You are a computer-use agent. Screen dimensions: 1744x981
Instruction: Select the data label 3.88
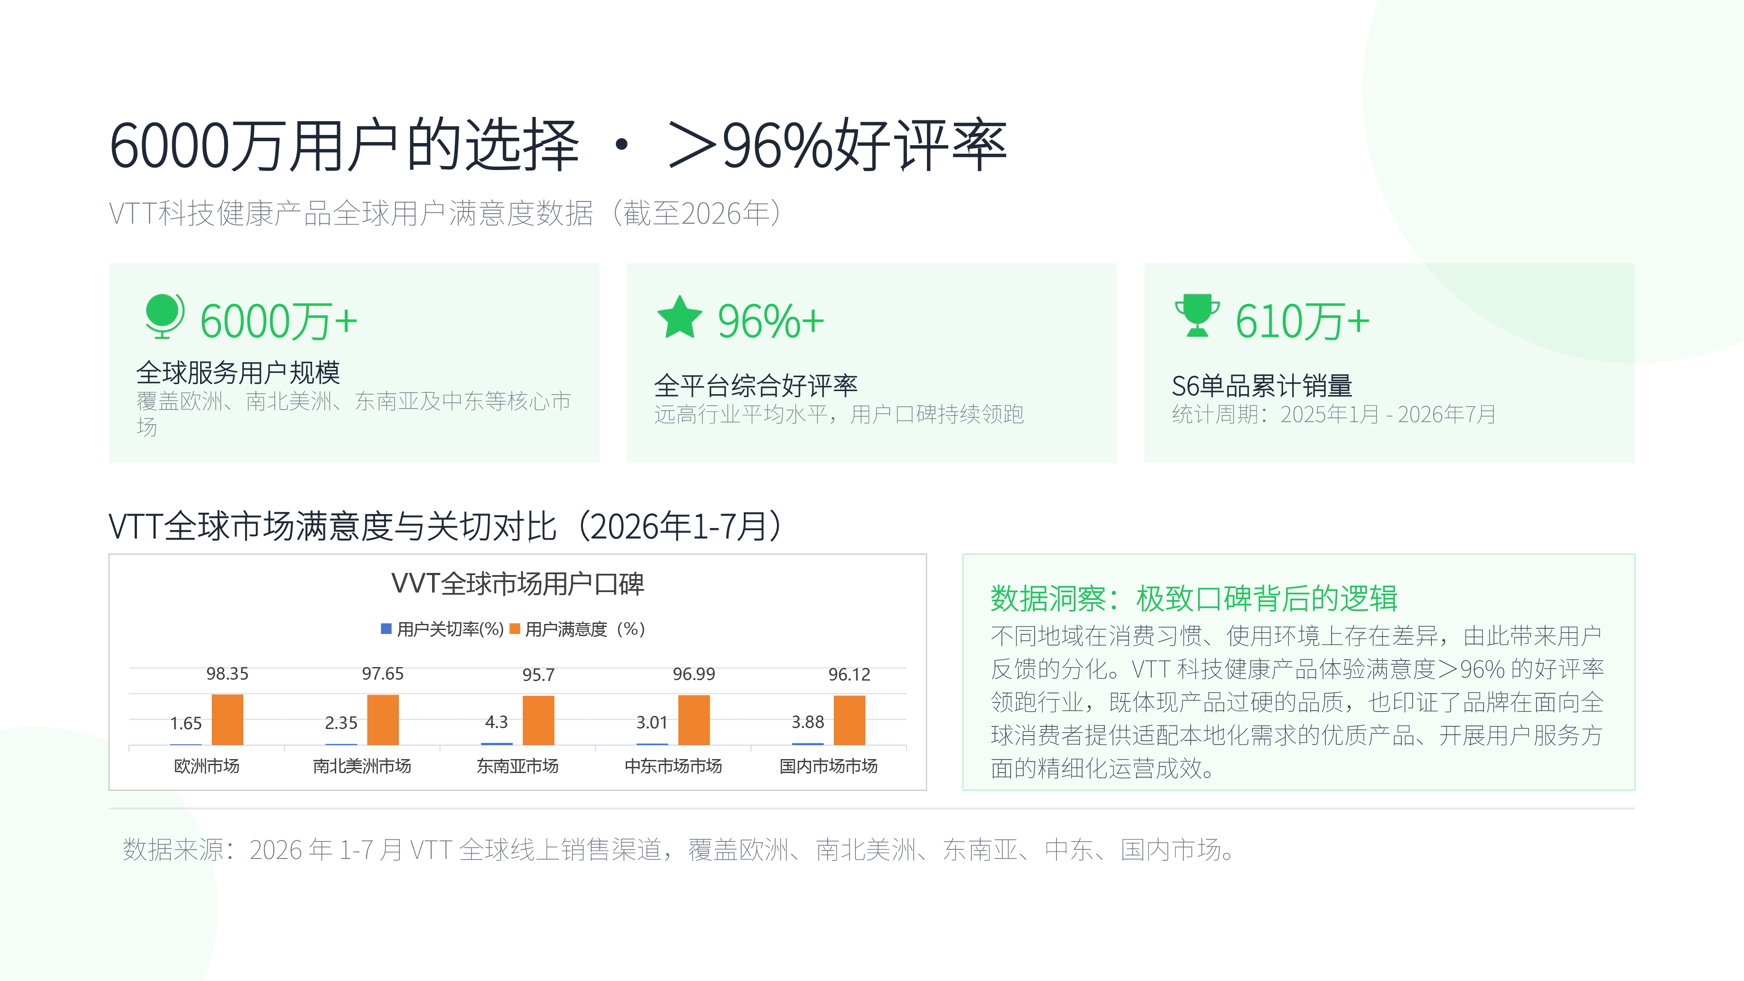click(x=807, y=722)
